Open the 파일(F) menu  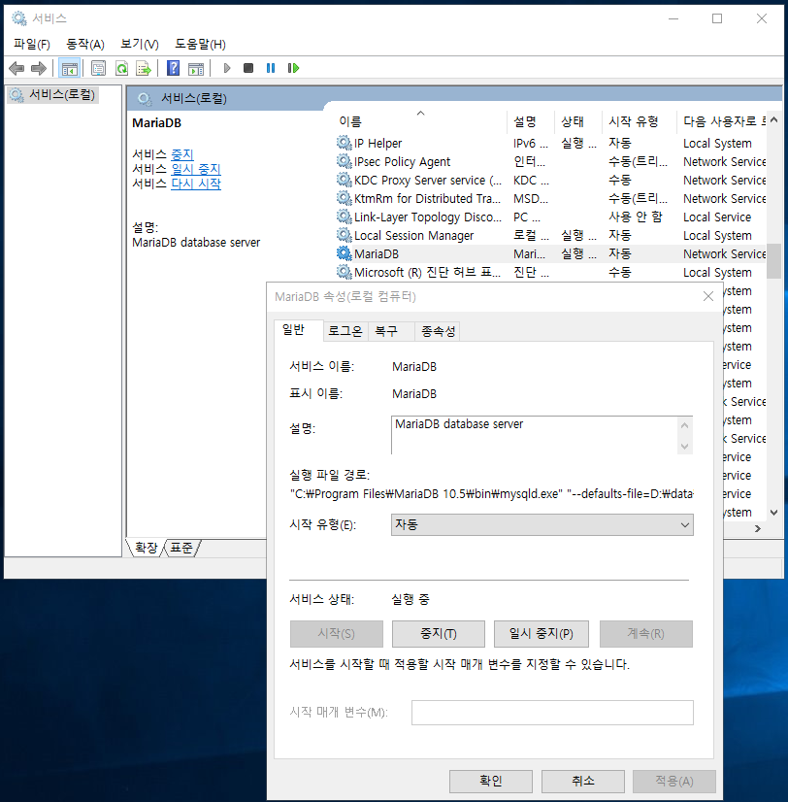tap(32, 44)
